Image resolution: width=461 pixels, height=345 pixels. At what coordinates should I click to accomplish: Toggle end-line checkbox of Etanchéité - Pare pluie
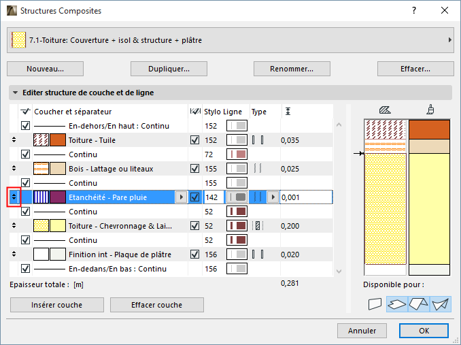pos(195,197)
